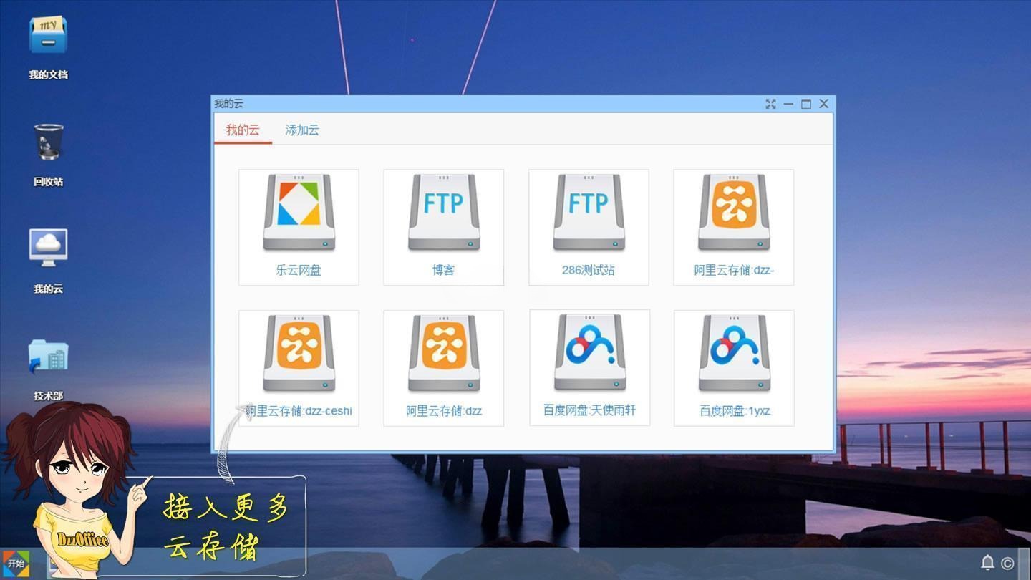
Task: Switch to the 添加云 tab
Action: 301,130
